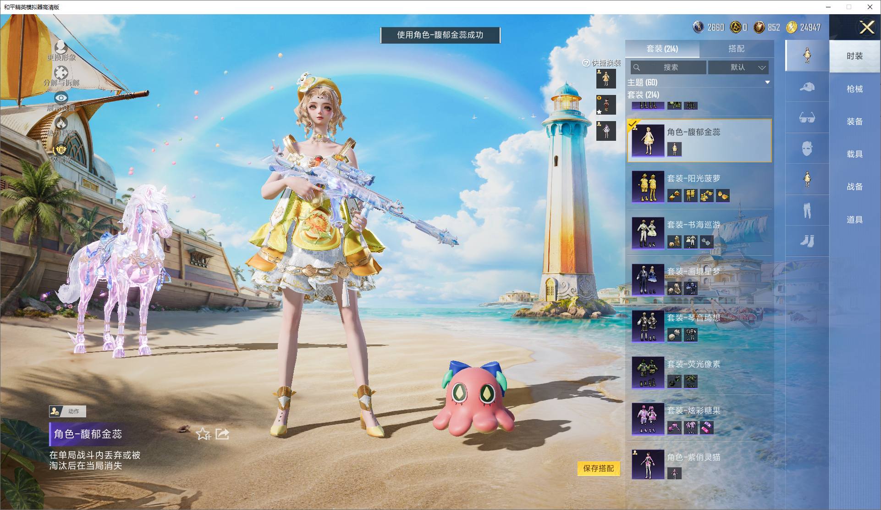Open the face mask category icon
881x510 pixels.
pyautogui.click(x=807, y=149)
